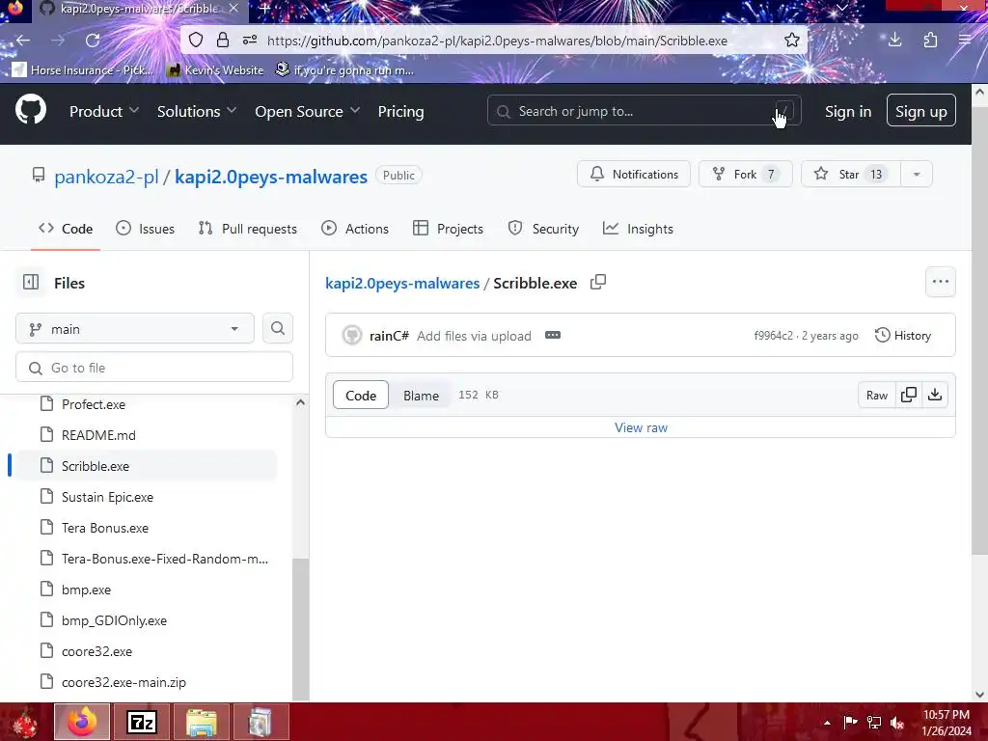Click the Sign up button
The image size is (988, 741).
[x=920, y=110]
